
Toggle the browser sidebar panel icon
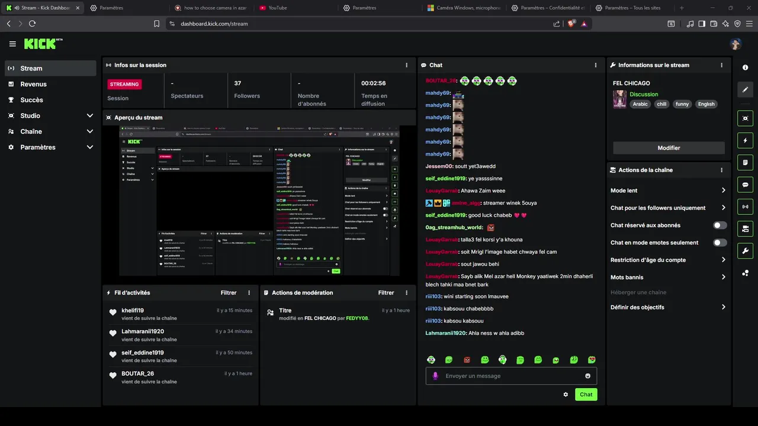tap(702, 24)
